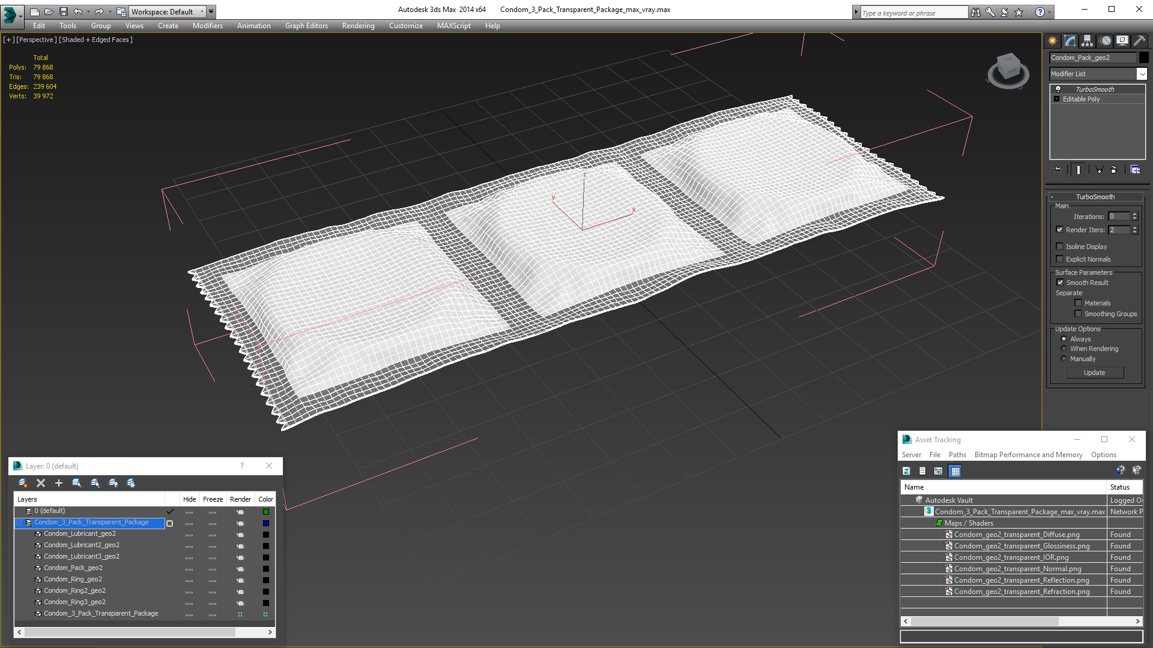Click Refresh icon in Asset Tracking toolbar

[x=907, y=471]
